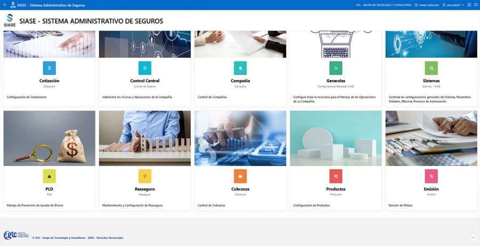Open the orange Cobranza module icon
480x246 pixels.
pyautogui.click(x=240, y=176)
